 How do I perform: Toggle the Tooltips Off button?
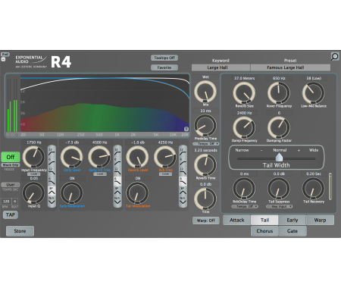(164, 58)
